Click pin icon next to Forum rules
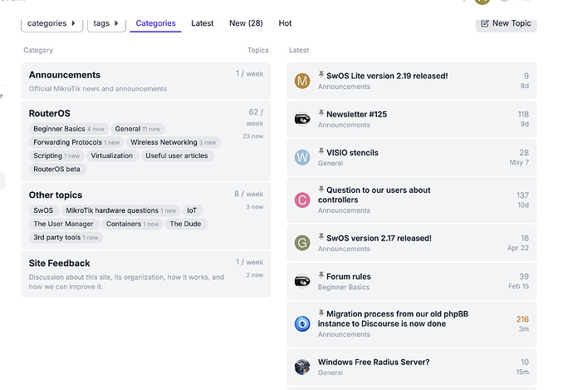The image size is (573, 390). 321,275
